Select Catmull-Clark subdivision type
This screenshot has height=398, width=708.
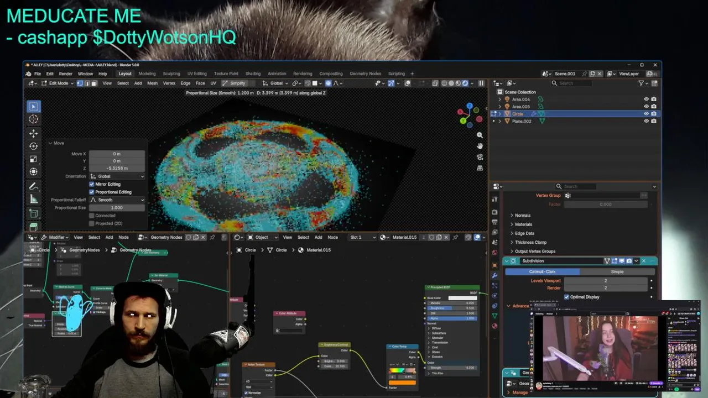543,271
